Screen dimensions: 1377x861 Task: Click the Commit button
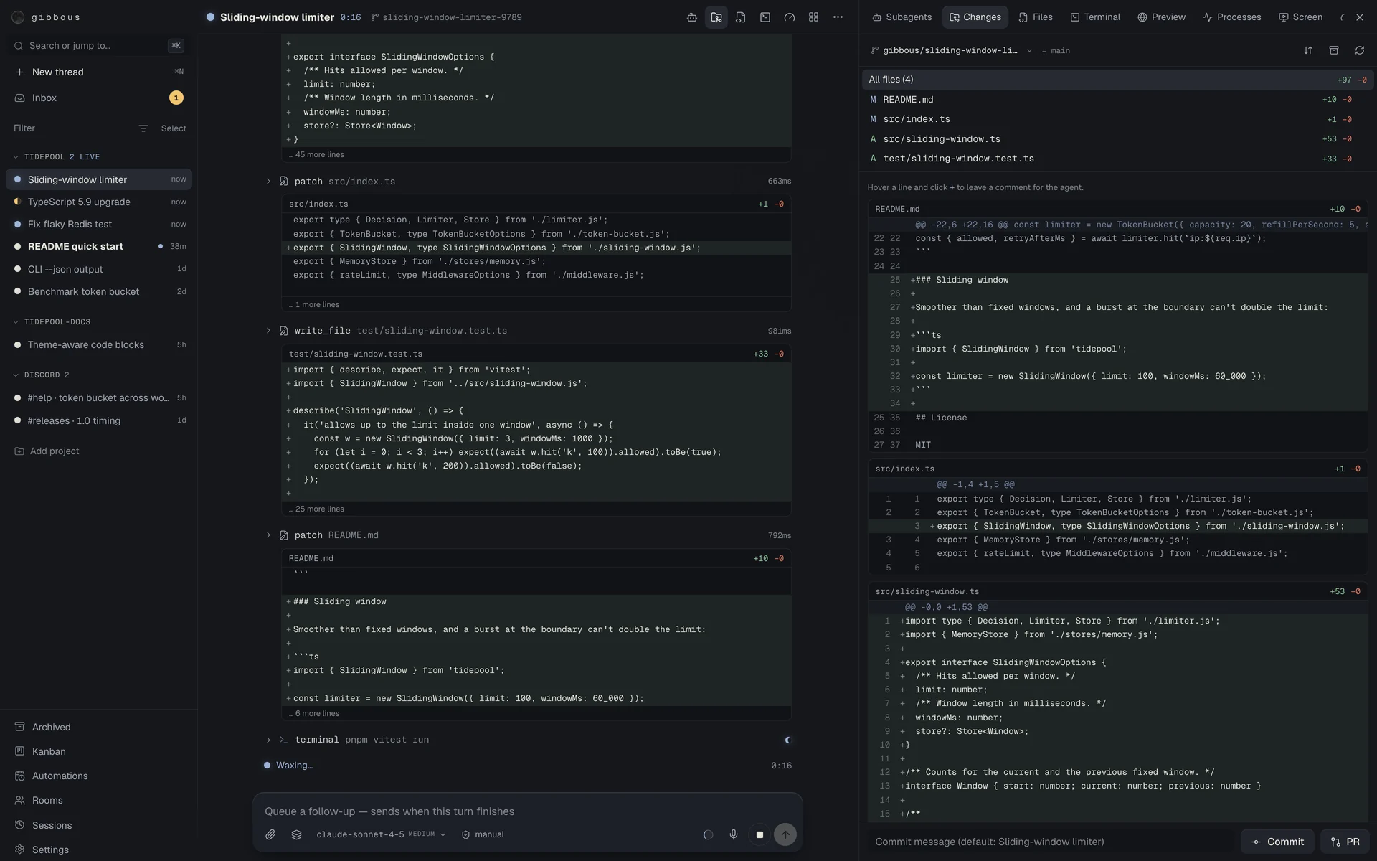[1277, 842]
